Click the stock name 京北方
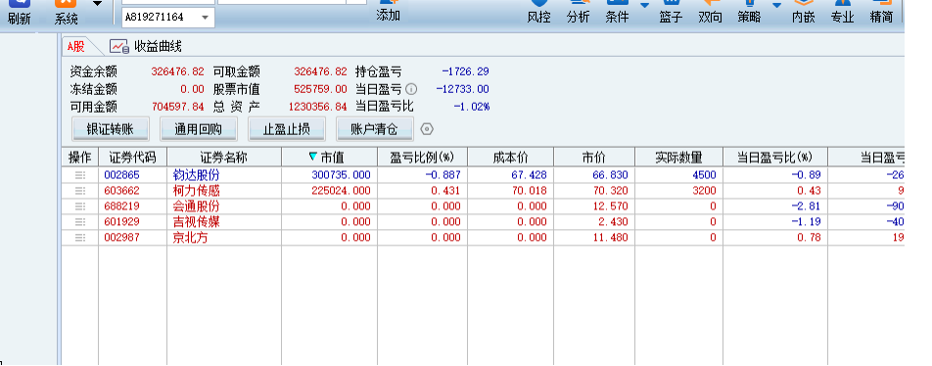 tap(190, 238)
